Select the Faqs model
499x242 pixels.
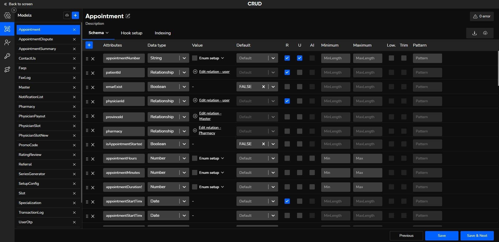tap(48, 68)
